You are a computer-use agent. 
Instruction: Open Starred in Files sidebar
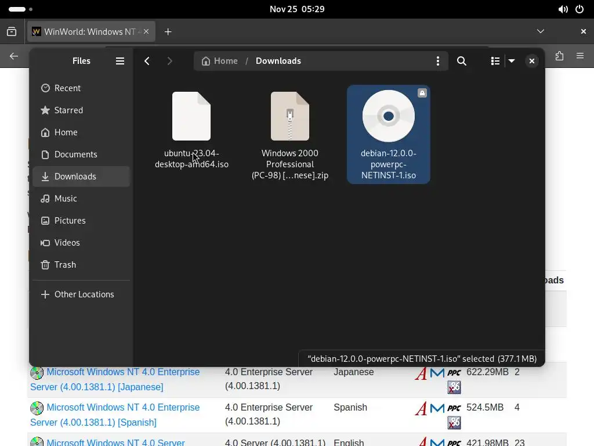point(81,110)
